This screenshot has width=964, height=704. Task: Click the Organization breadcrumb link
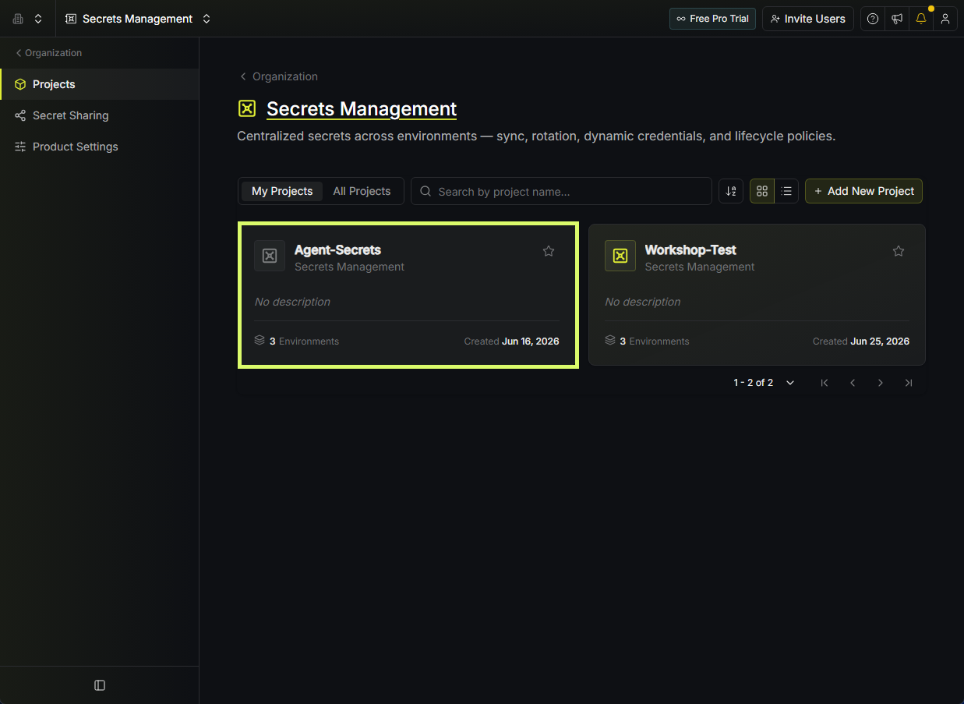click(278, 76)
